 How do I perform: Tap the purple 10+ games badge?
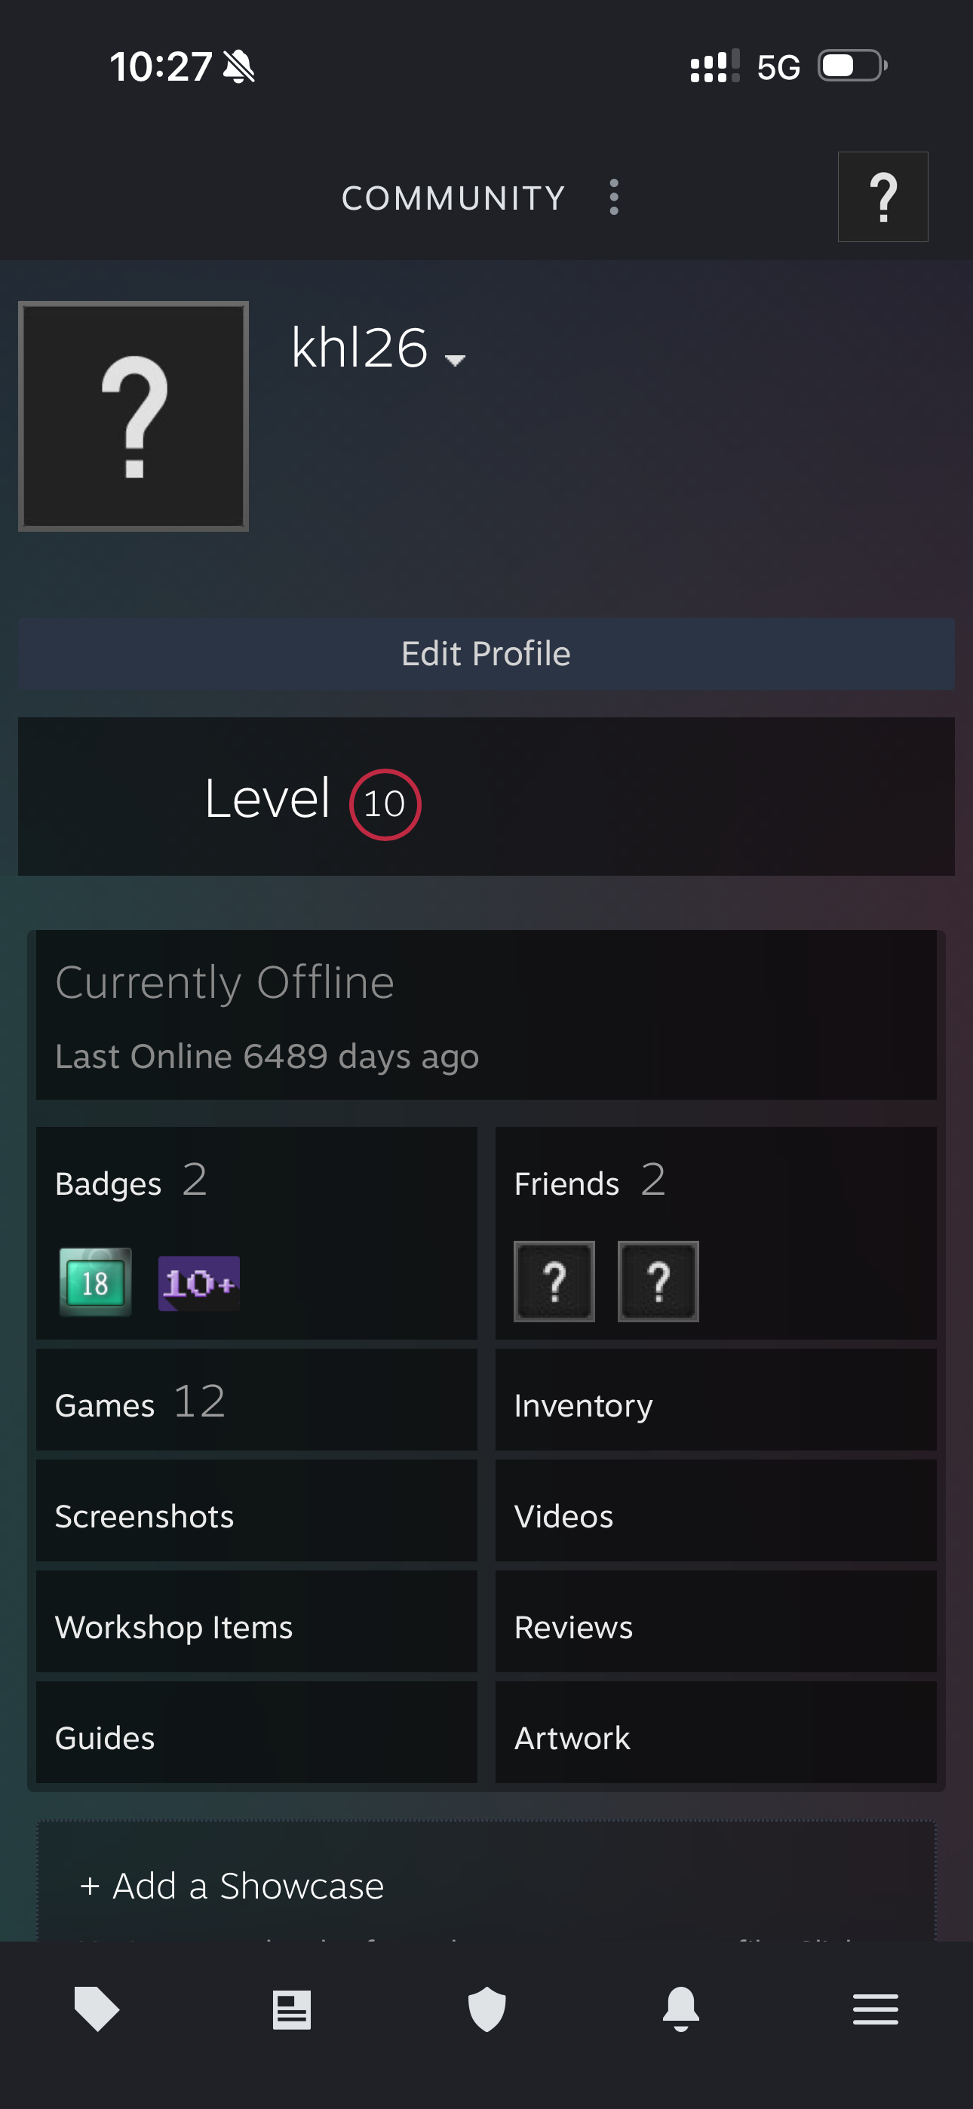point(199,1283)
